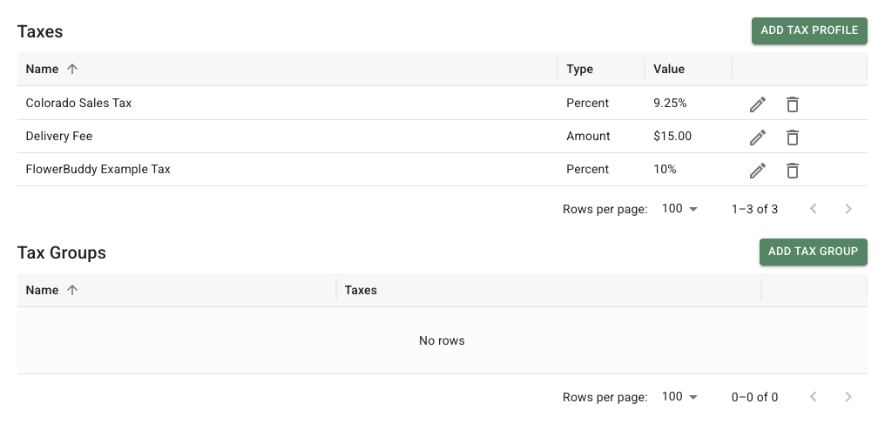Click Percent type cell for FlowerBuddy Example Tax

pyautogui.click(x=601, y=169)
